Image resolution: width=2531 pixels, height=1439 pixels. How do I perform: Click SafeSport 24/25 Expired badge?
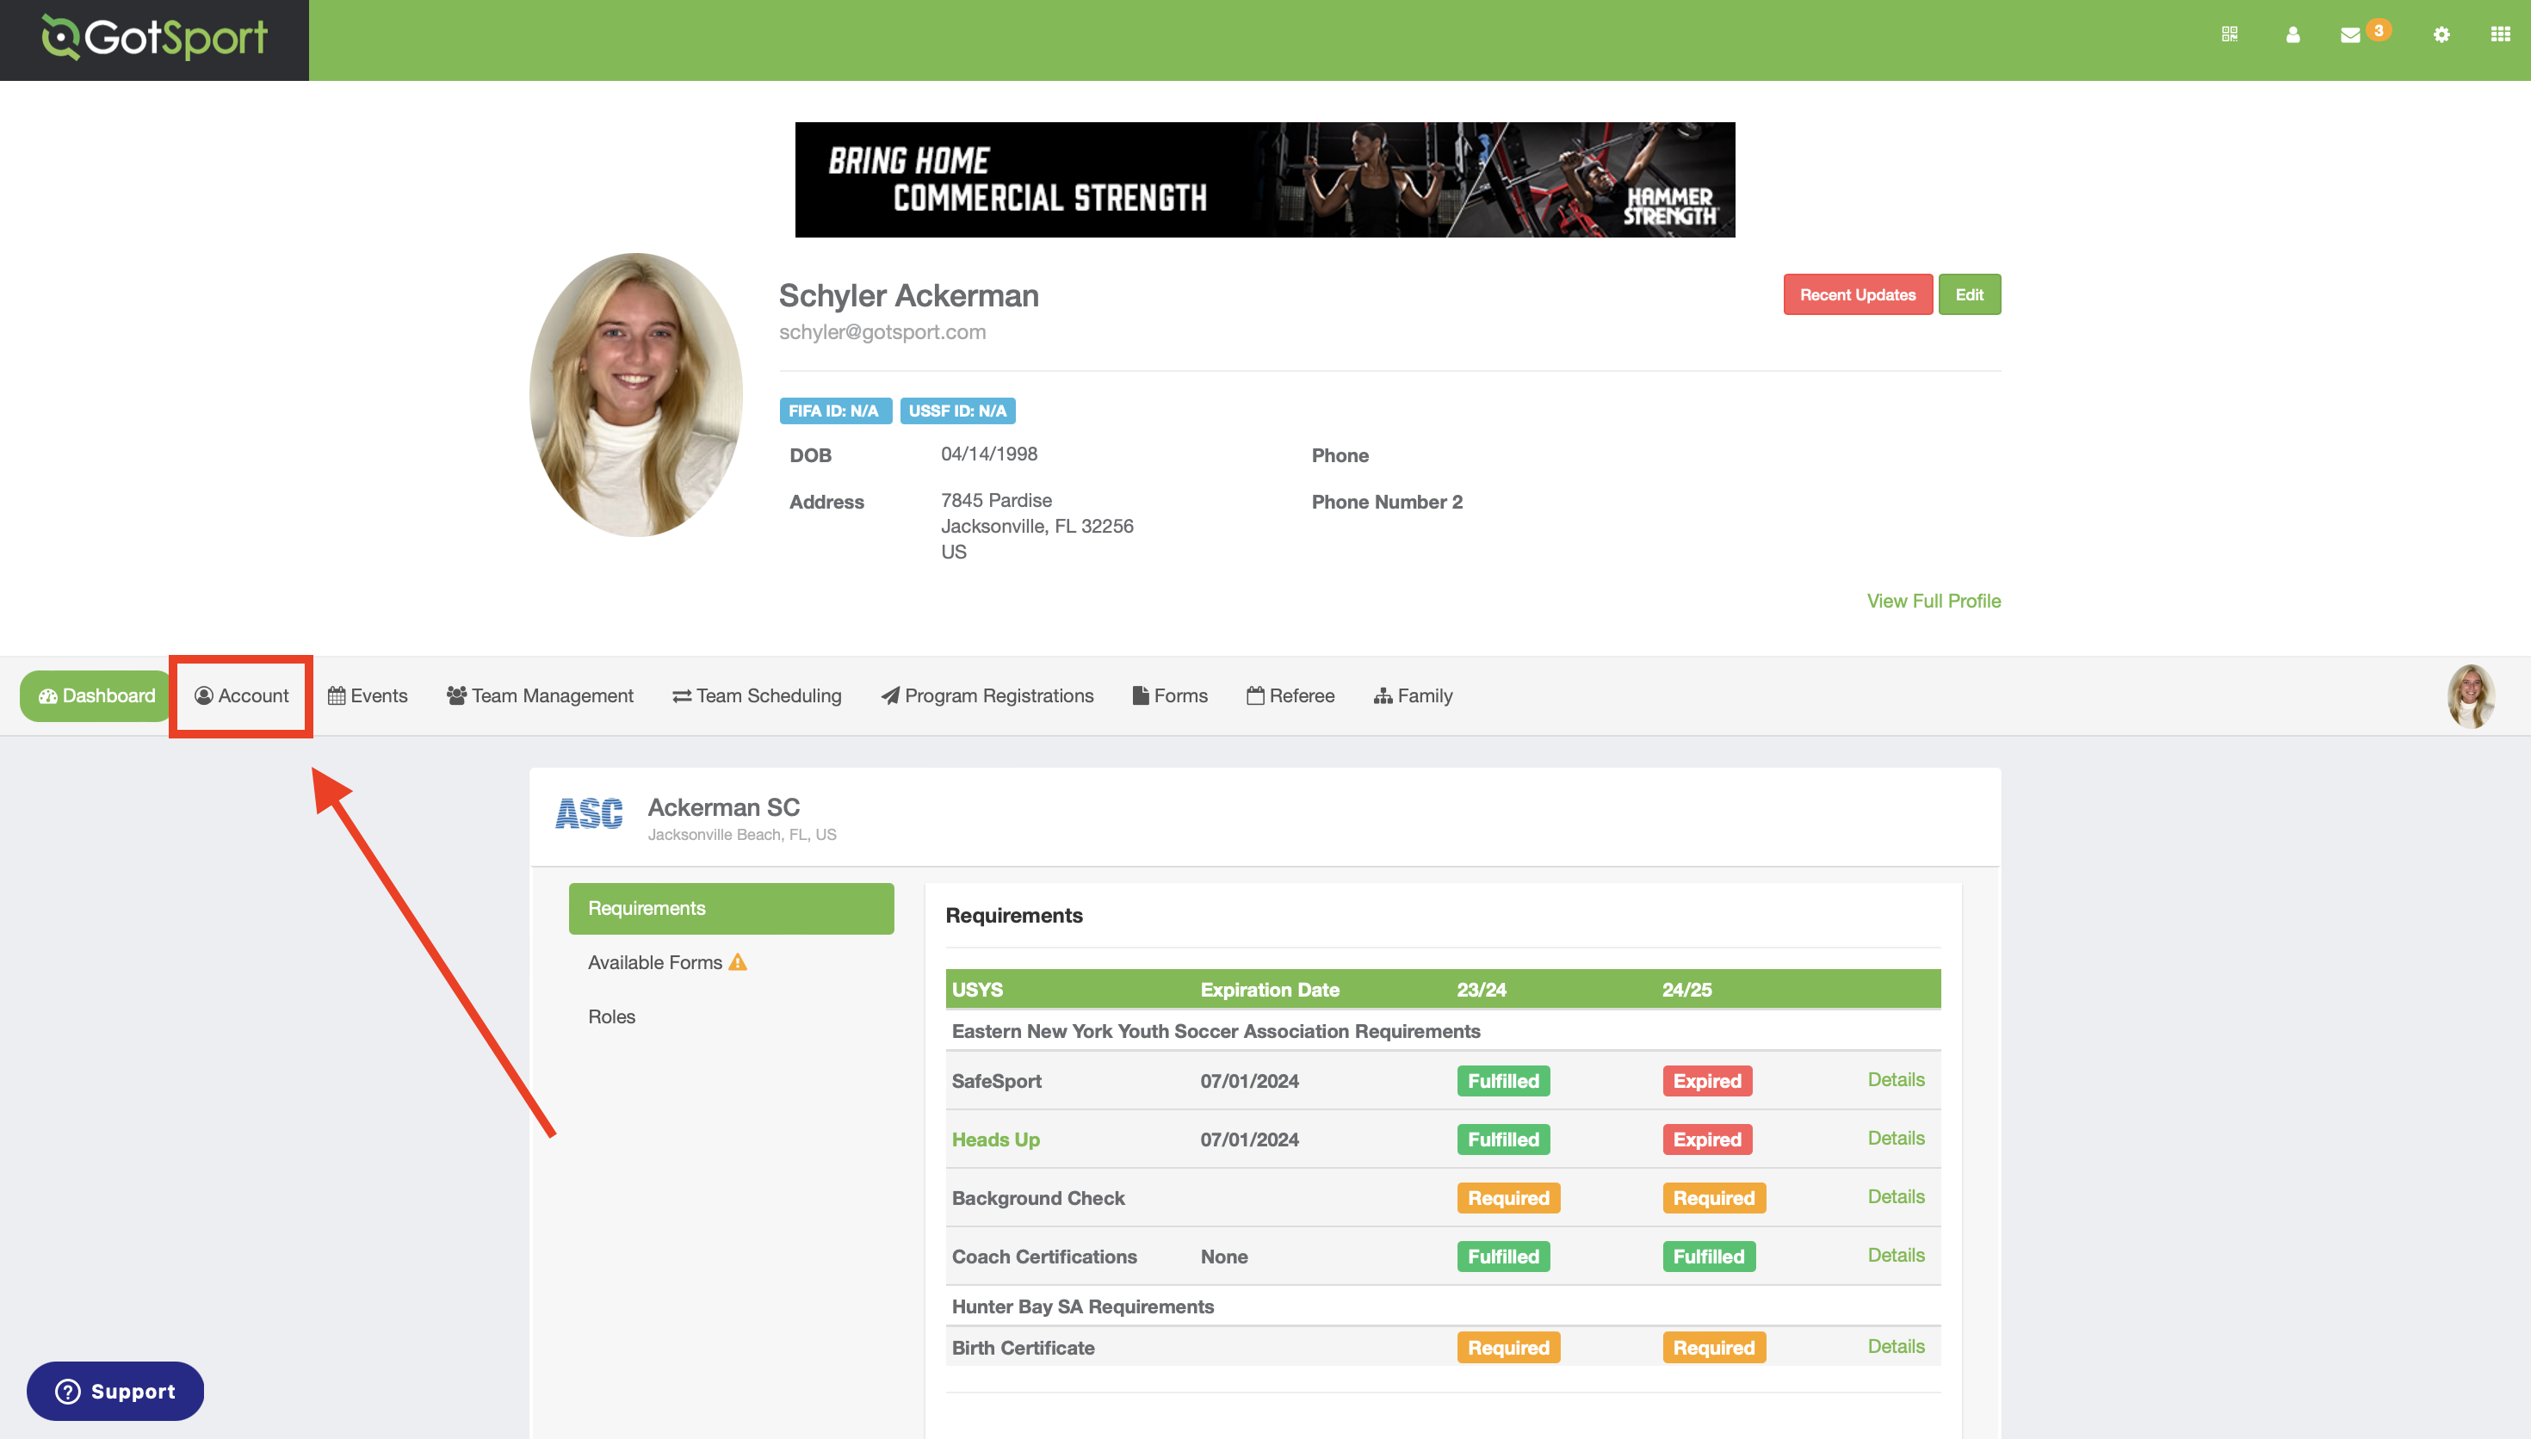pyautogui.click(x=1708, y=1080)
